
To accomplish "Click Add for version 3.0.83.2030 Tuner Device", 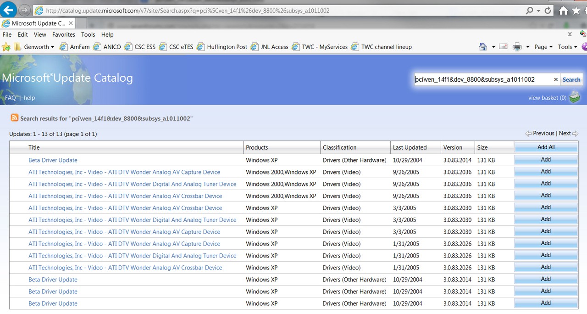I will (546, 219).
